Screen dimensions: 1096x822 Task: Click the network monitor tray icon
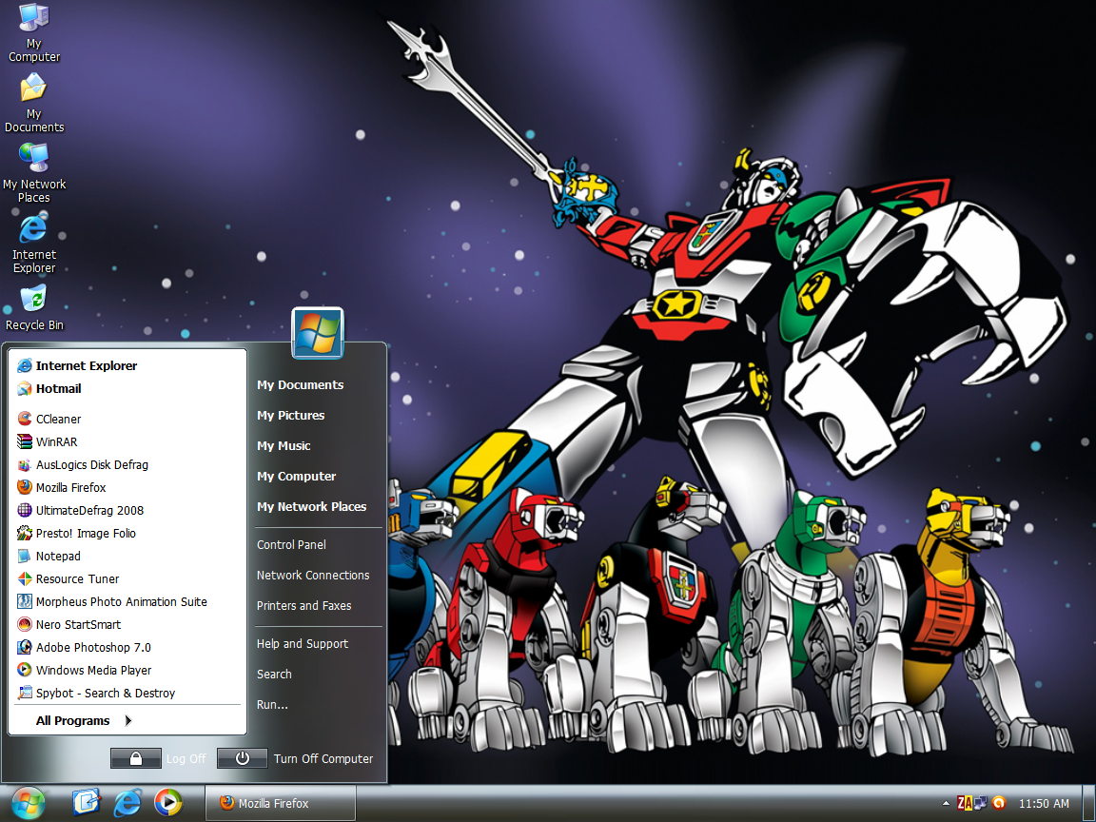[x=981, y=803]
